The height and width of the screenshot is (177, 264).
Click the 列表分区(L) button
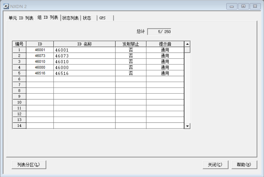[29, 165]
